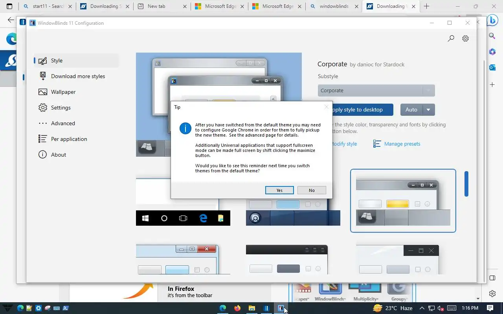Click the touch keyboard tray icon

[452, 308]
